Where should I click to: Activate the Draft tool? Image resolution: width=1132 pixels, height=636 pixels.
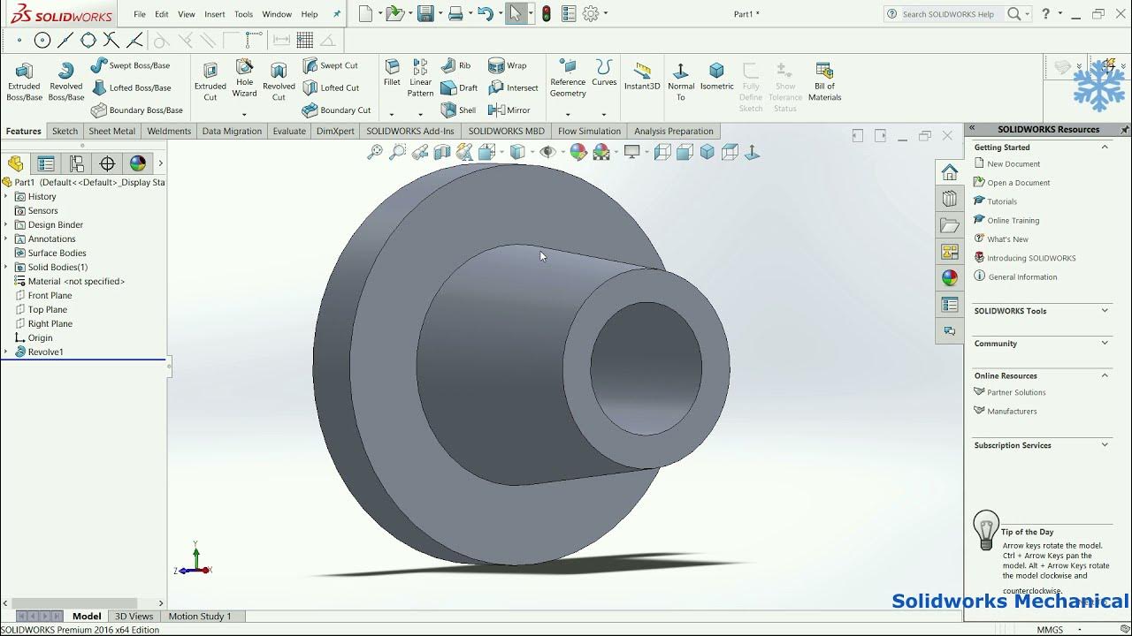point(459,87)
